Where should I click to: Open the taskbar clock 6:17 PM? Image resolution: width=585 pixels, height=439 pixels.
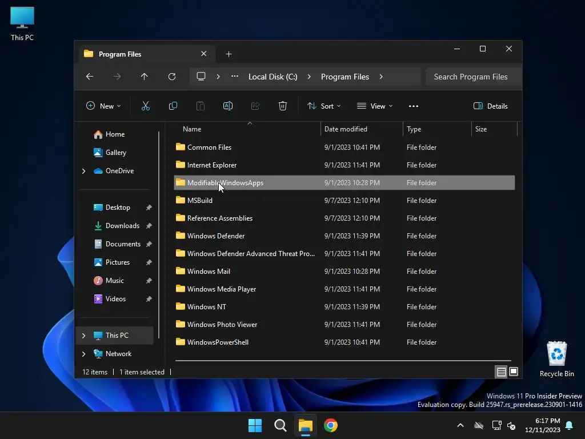click(x=543, y=425)
